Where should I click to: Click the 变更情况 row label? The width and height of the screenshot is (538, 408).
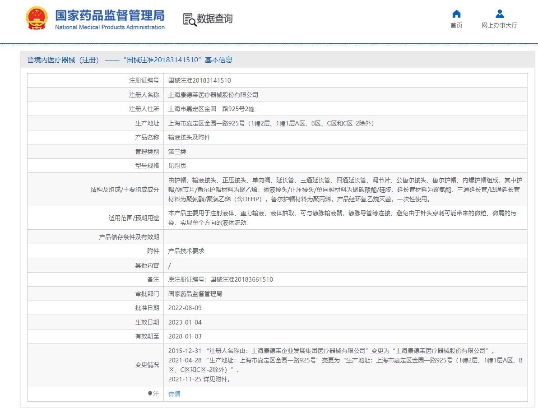coord(147,365)
